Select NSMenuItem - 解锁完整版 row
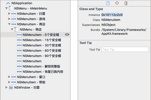This screenshot has height=100, width=151. [x=35, y=66]
